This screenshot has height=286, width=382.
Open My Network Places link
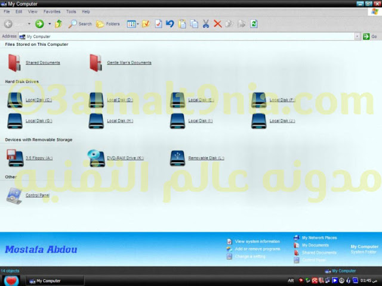point(315,238)
